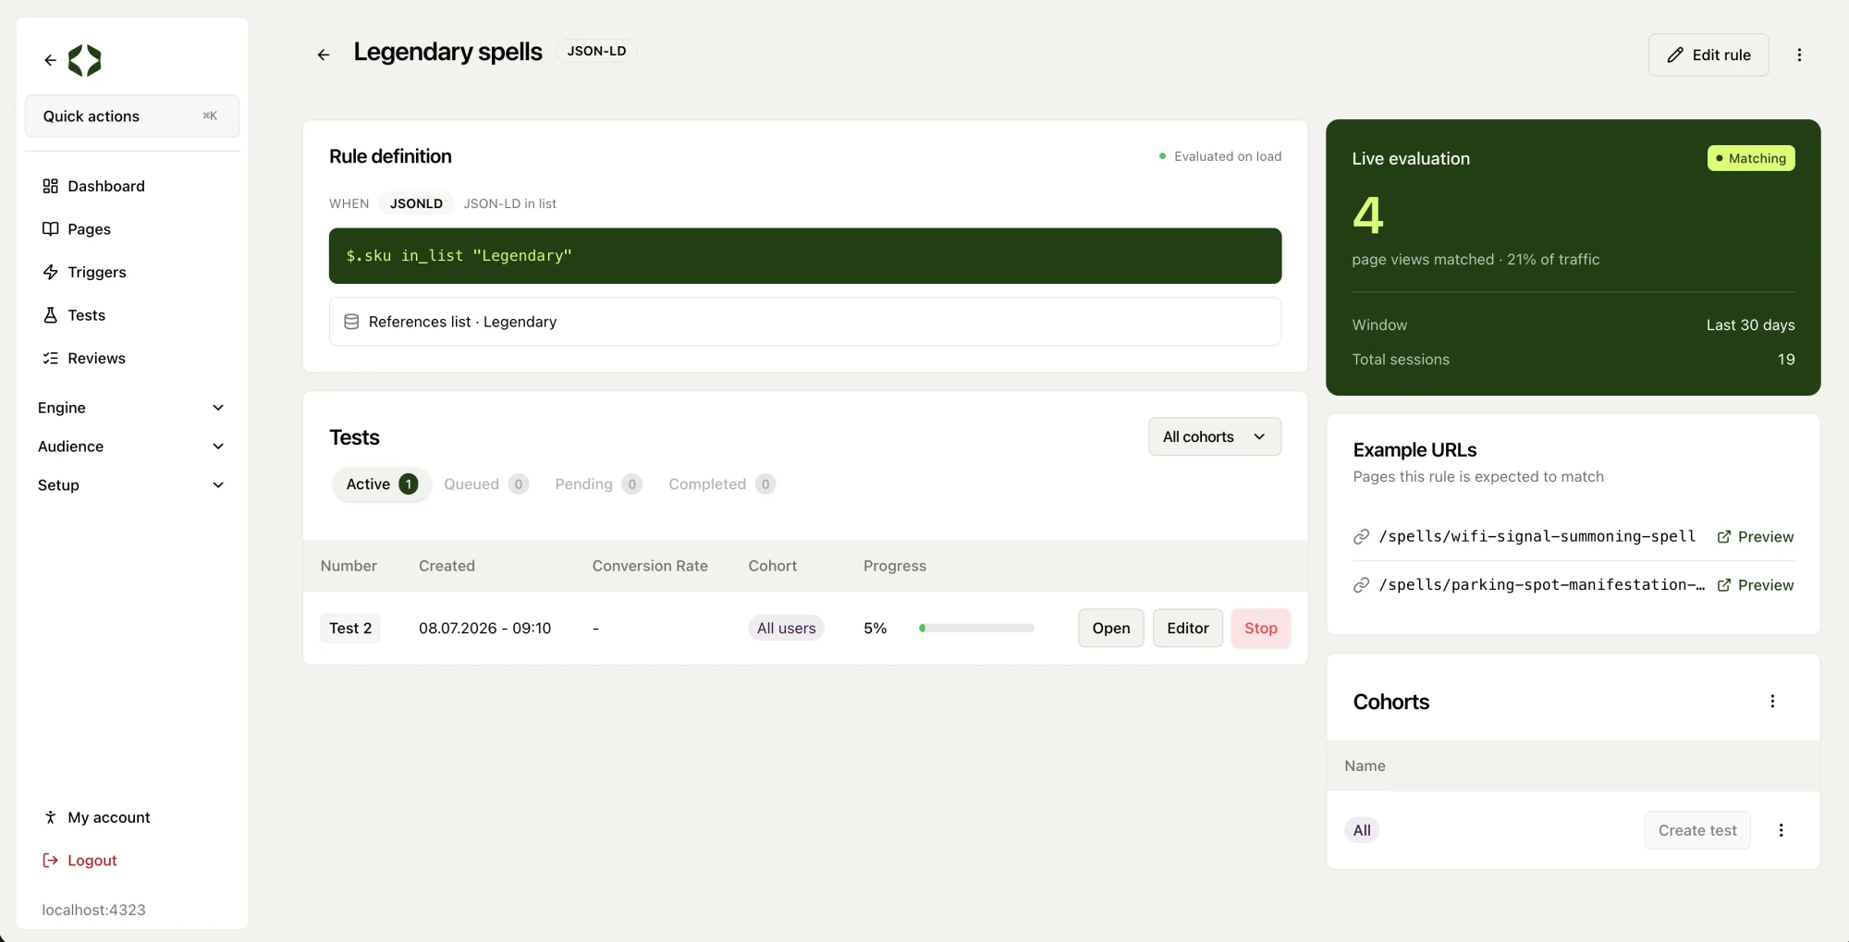
Task: Preview the wifi-signal-summoning-spell page
Action: pos(1756,536)
